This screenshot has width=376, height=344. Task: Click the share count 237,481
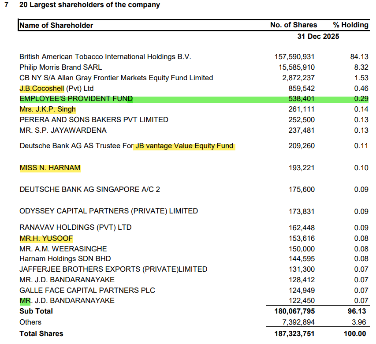pyautogui.click(x=302, y=130)
